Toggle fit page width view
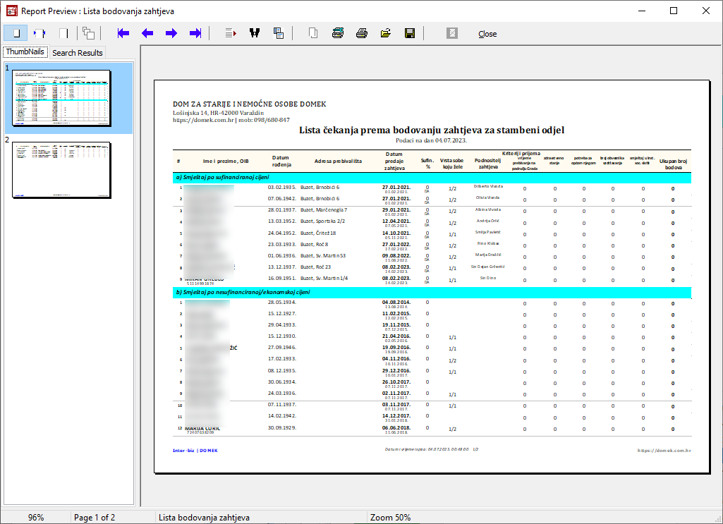The width and height of the screenshot is (723, 524). 40,33
